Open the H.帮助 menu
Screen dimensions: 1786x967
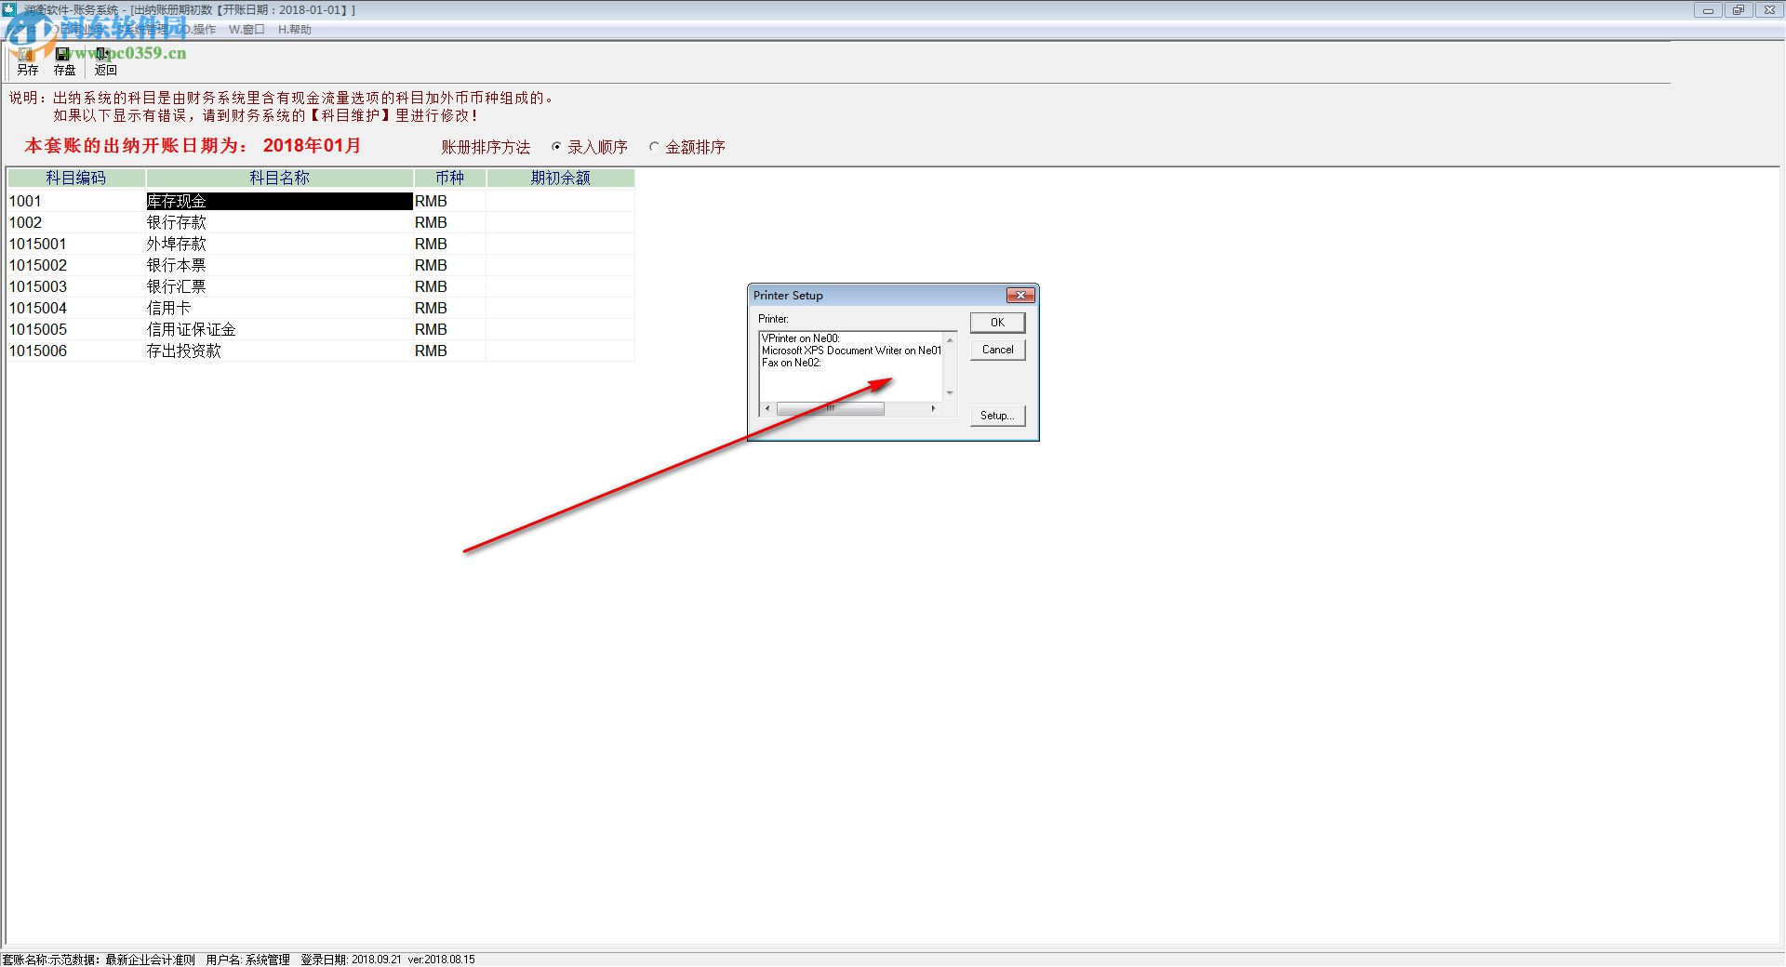pyautogui.click(x=294, y=30)
